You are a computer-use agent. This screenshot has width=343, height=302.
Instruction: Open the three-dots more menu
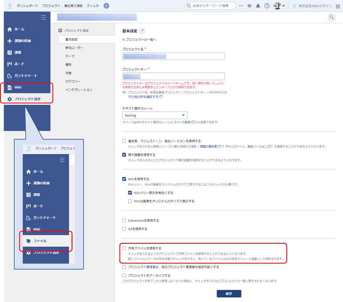(x=241, y=6)
